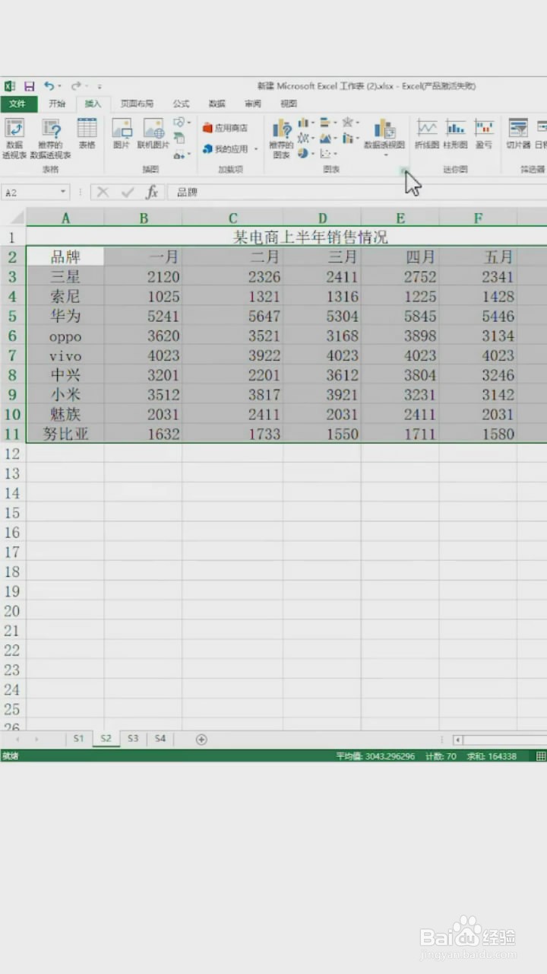The image size is (547, 974).
Task: Open the combo chart dropdown
Action: pos(350,138)
